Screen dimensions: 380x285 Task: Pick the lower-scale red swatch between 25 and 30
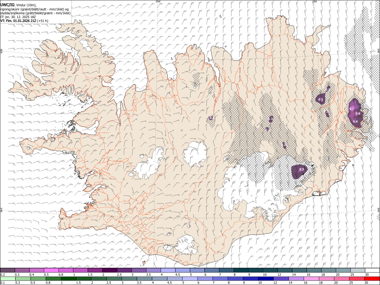click(356, 278)
